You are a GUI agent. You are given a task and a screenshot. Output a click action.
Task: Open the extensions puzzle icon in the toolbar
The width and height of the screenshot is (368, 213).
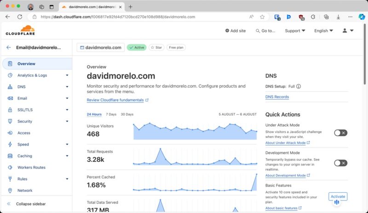313,17
